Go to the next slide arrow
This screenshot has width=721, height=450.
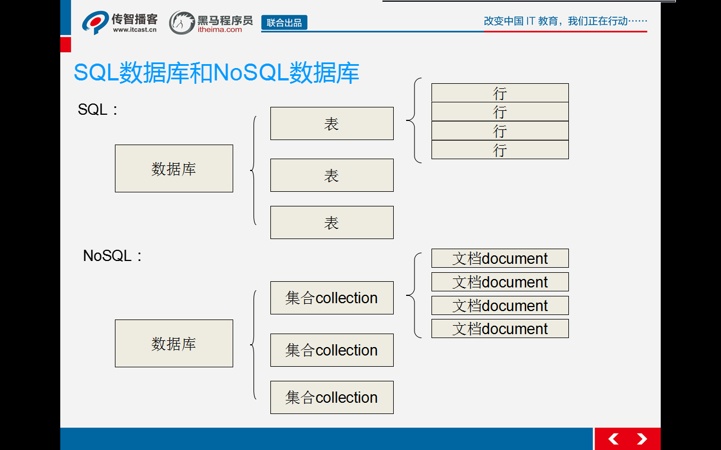pyautogui.click(x=642, y=439)
